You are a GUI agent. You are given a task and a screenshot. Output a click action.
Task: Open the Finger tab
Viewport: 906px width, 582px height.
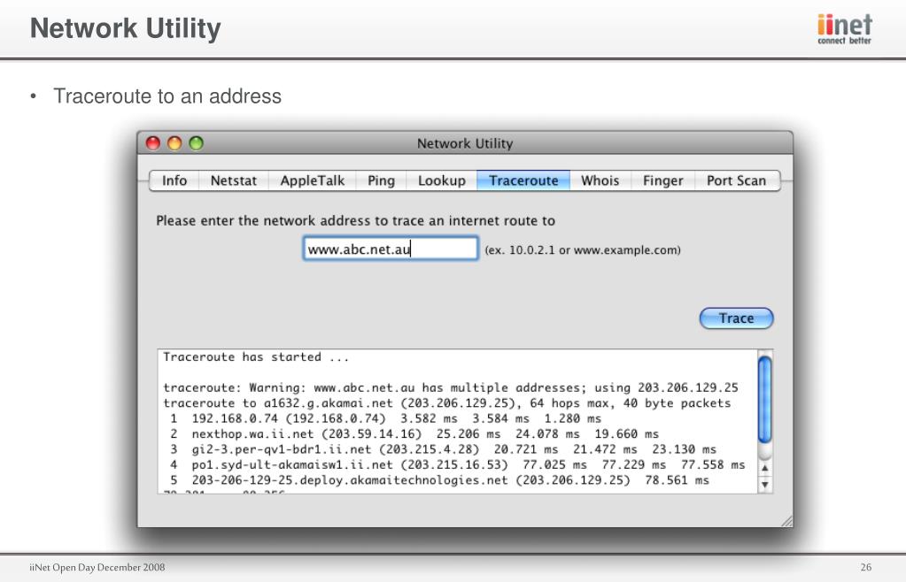662,180
